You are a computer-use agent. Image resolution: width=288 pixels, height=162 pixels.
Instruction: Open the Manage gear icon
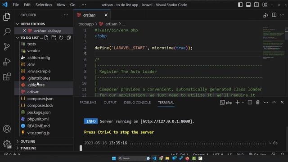[x=7, y=144]
